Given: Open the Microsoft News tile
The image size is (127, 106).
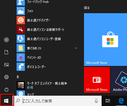Looking at the screenshot, I should tap(97, 80).
